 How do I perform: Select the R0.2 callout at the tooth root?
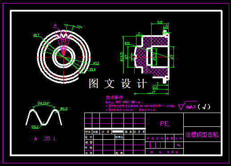click(x=35, y=127)
